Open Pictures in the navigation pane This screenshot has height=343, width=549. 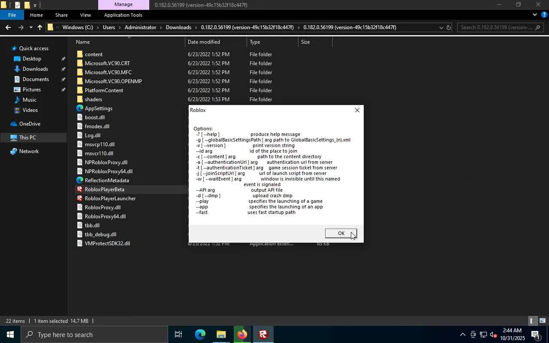(32, 90)
